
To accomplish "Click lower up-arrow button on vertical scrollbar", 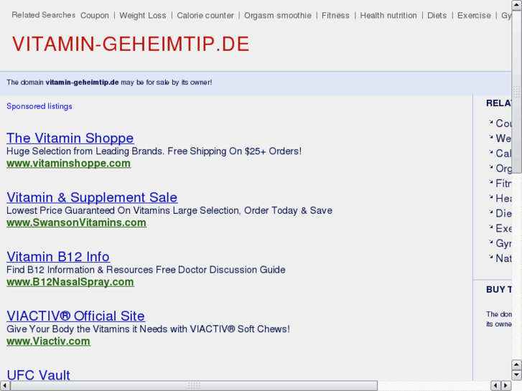I will click(517, 364).
